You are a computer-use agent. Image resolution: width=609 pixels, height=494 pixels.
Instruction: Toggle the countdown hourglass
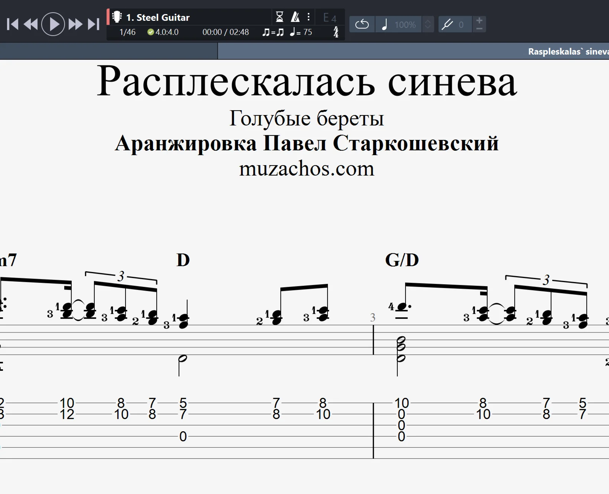pyautogui.click(x=280, y=17)
